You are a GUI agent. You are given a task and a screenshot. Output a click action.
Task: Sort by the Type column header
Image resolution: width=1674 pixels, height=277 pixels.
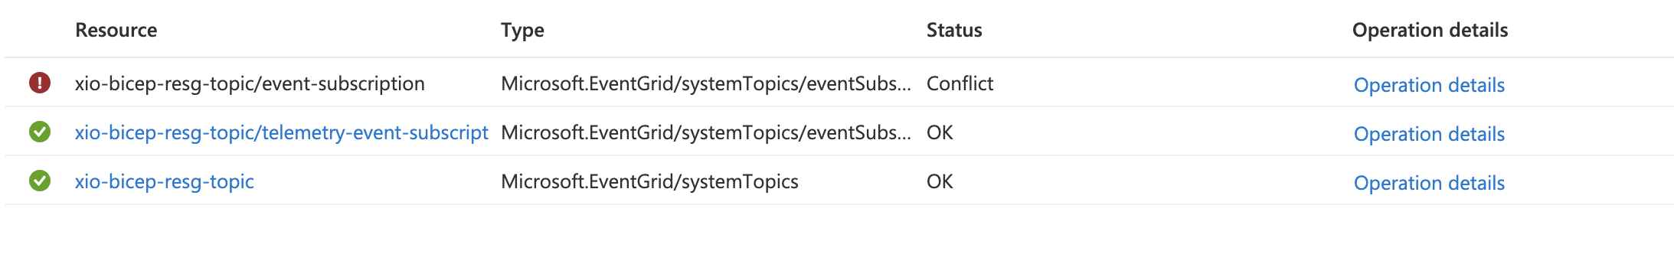coord(522,30)
